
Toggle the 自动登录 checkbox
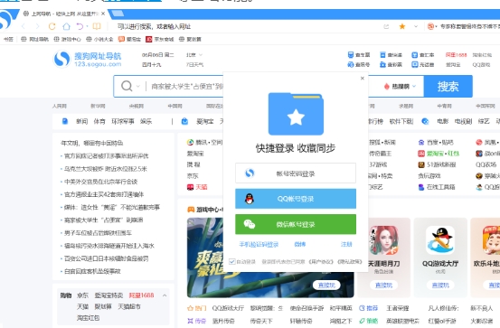232,262
